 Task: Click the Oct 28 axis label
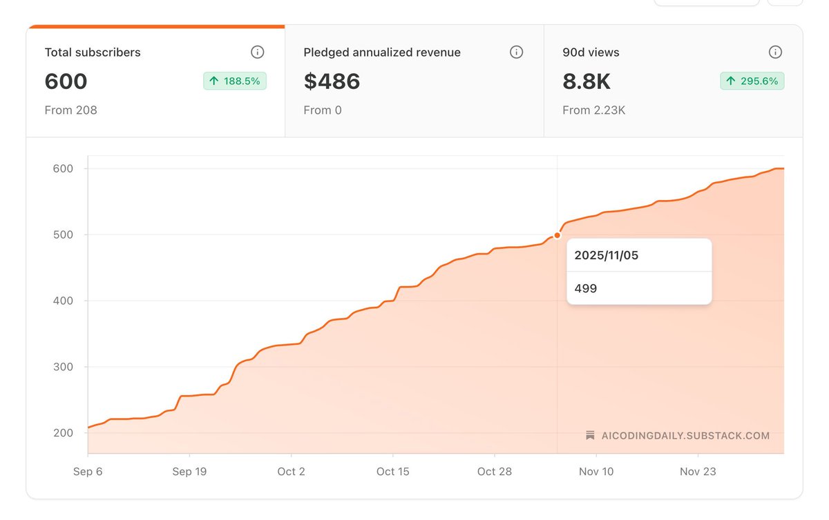coord(495,472)
